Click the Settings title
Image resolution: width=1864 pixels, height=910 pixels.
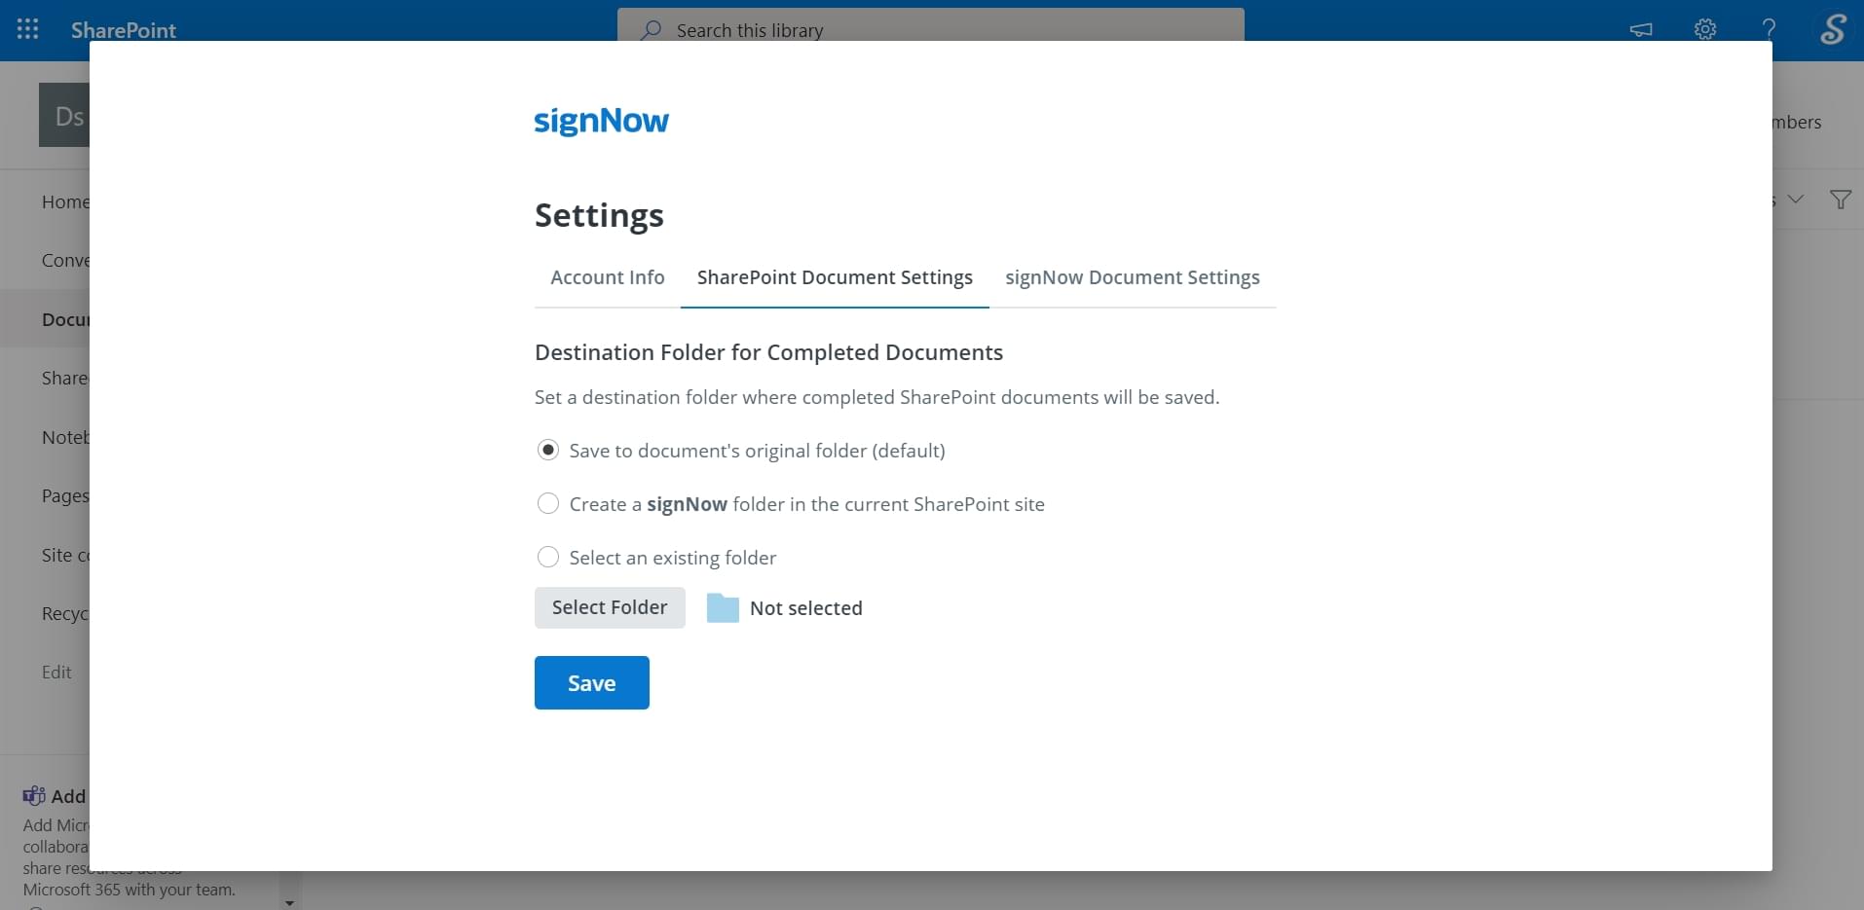599,215
